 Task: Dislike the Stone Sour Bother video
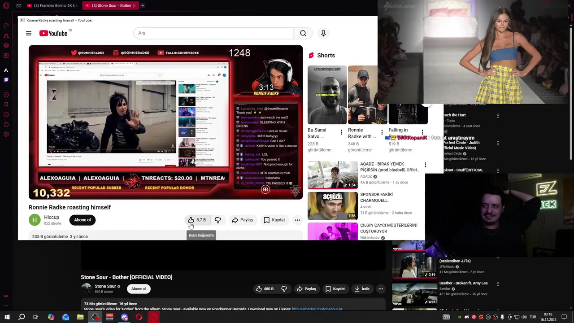(284, 289)
